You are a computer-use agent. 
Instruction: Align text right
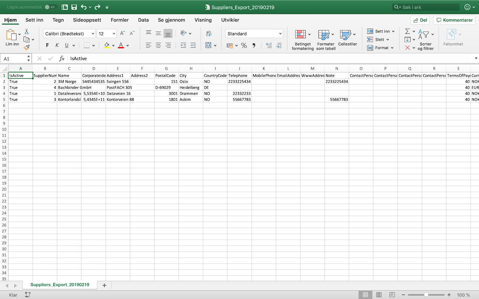[168, 45]
